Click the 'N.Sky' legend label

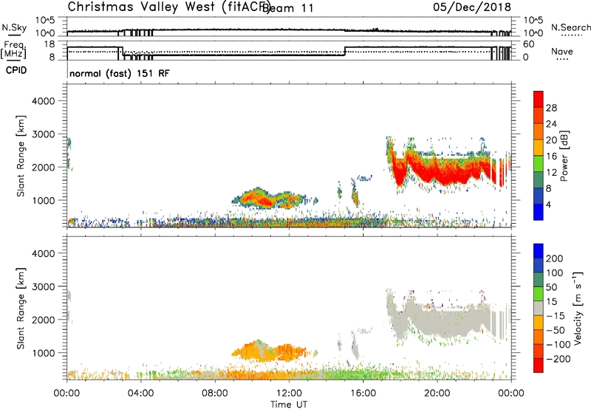[14, 27]
